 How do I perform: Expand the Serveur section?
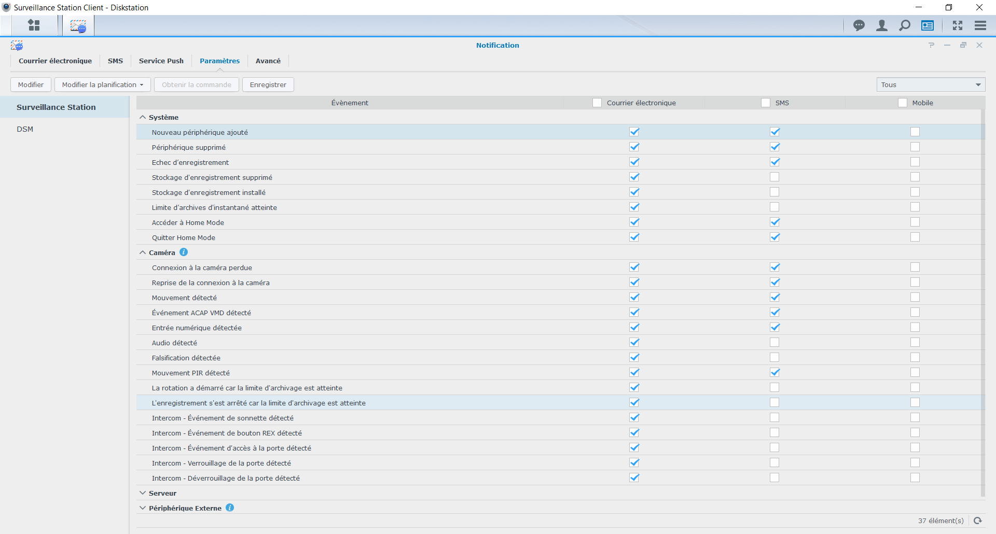[x=143, y=493]
